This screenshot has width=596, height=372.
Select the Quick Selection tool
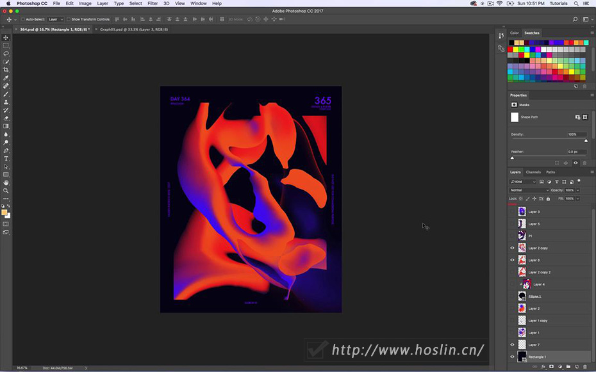tap(6, 62)
